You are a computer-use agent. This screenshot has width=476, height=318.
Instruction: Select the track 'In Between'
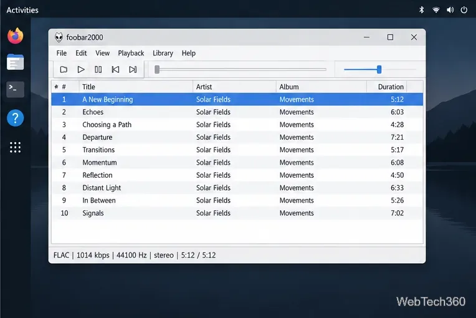tap(237, 200)
